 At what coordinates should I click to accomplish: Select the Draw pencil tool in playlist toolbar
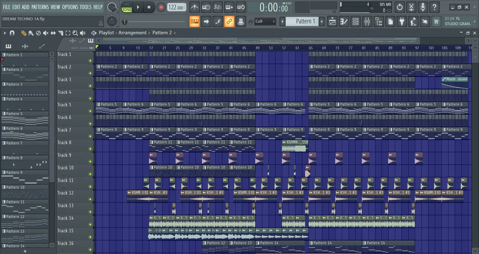click(24, 33)
